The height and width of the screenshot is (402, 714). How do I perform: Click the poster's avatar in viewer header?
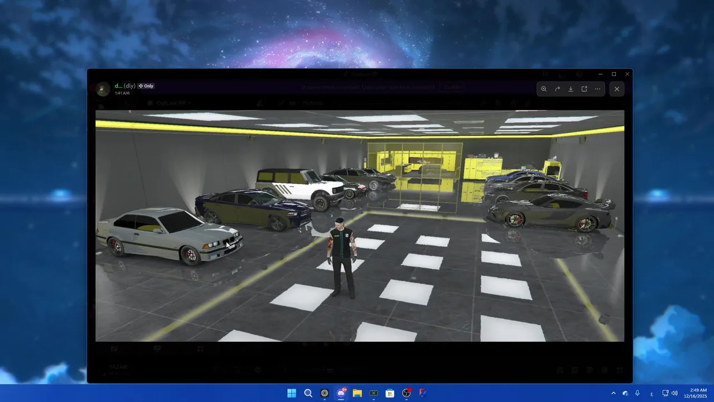103,89
